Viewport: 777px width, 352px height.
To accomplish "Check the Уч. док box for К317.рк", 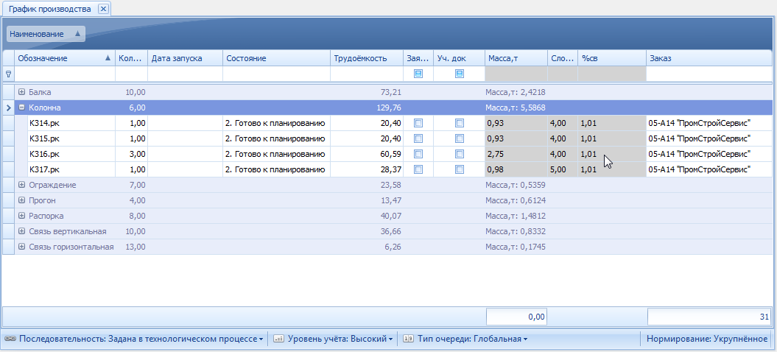I will pos(460,169).
